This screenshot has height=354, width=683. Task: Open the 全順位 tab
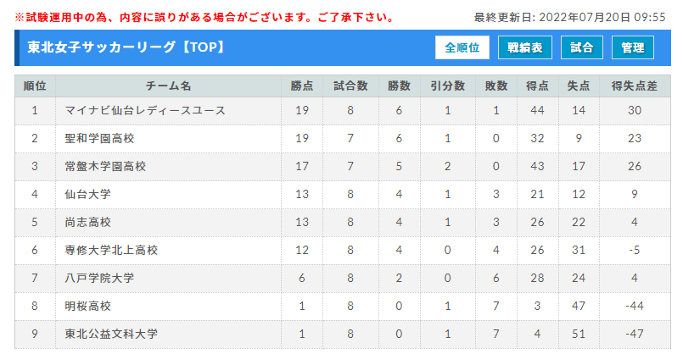462,47
